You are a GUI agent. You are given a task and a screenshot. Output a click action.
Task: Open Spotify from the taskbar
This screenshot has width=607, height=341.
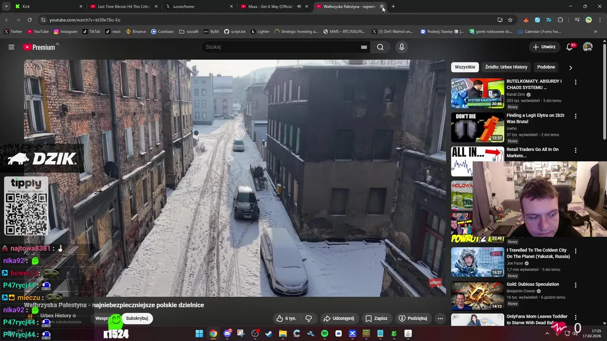coord(324,333)
